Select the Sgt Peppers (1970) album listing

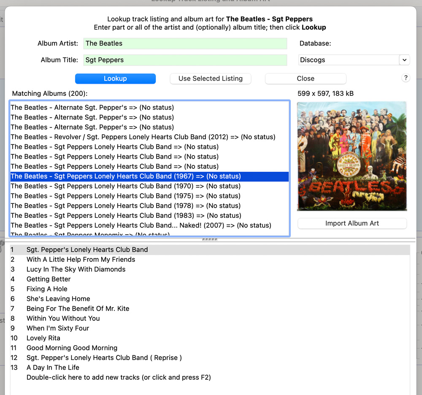125,186
